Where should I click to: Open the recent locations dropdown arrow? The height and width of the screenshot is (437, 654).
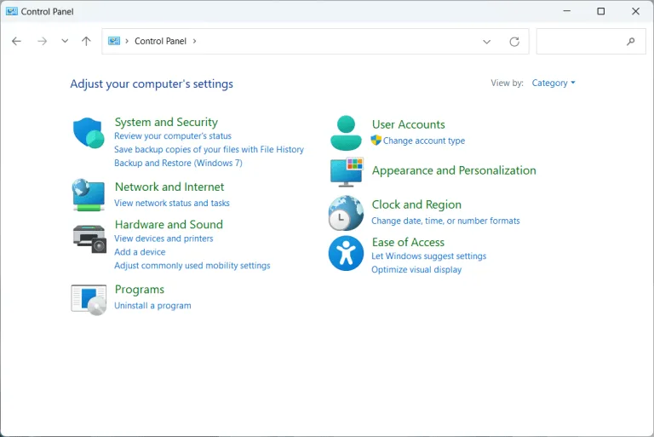click(65, 41)
